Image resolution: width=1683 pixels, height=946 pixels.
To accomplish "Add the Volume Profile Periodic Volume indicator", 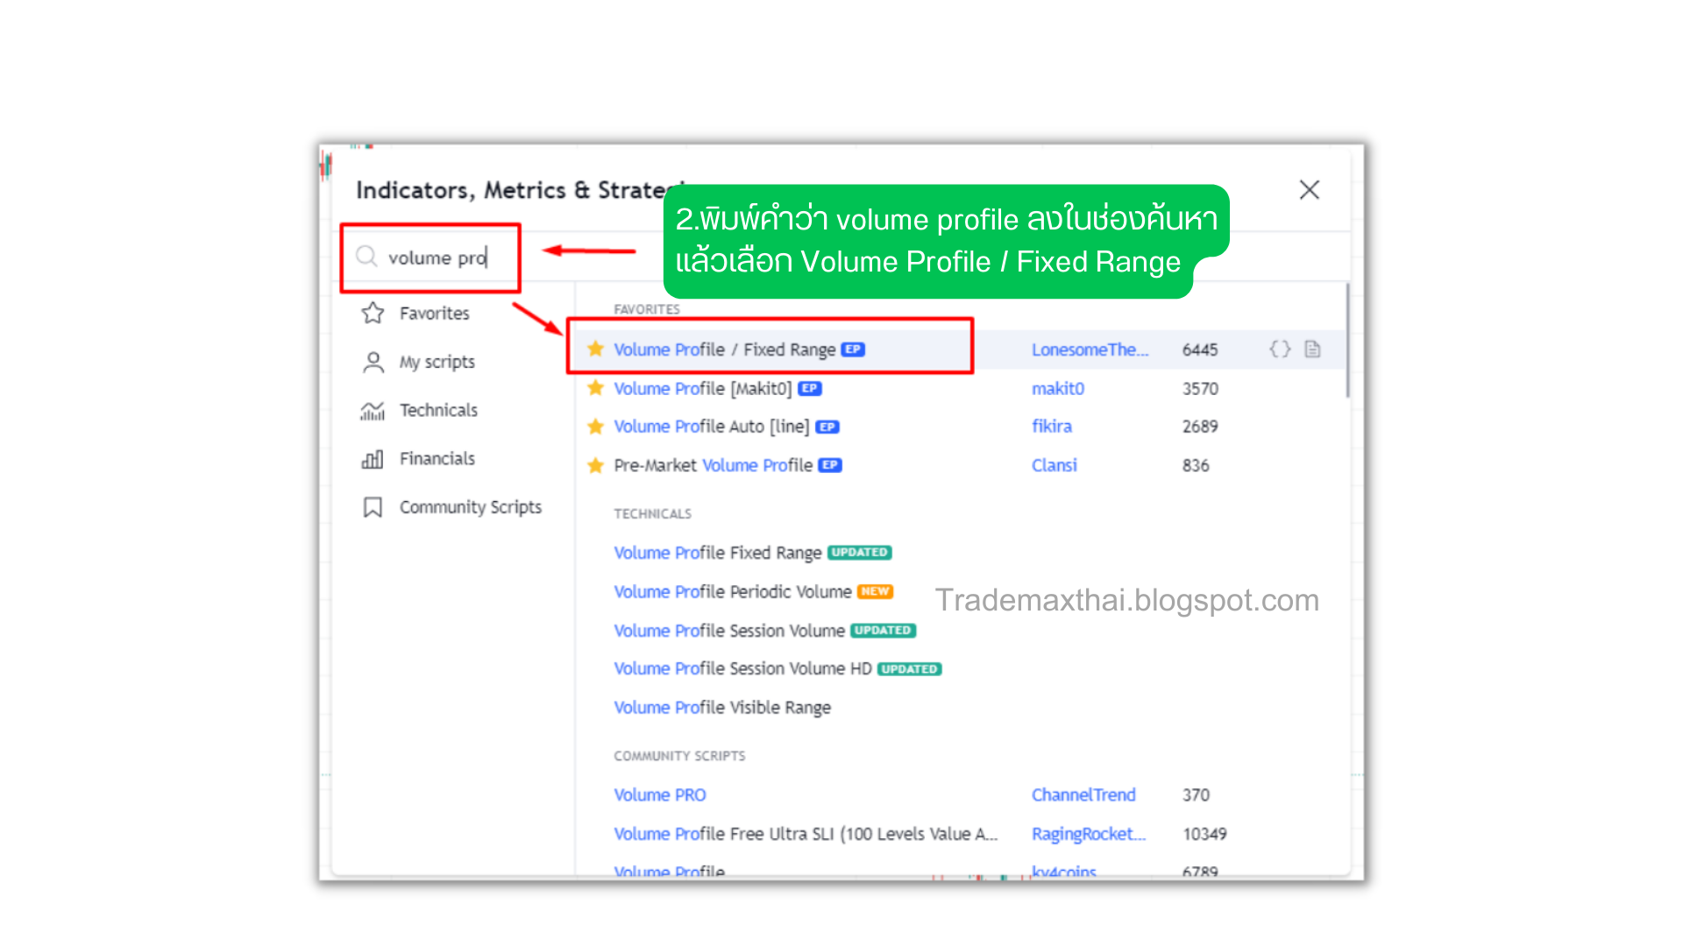I will click(732, 592).
